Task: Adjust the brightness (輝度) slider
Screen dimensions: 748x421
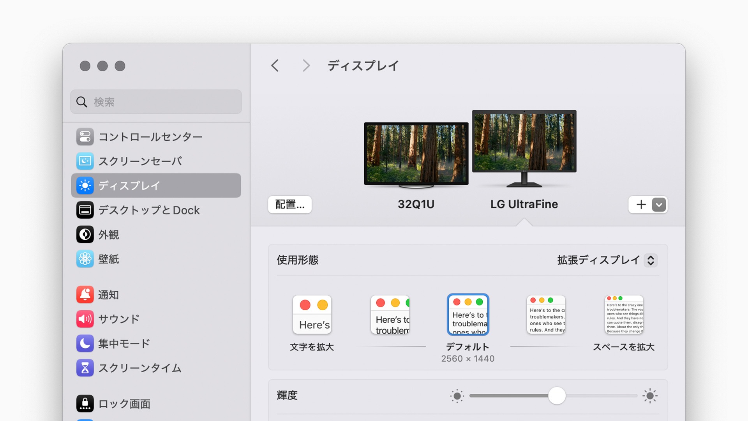Action: pyautogui.click(x=557, y=395)
